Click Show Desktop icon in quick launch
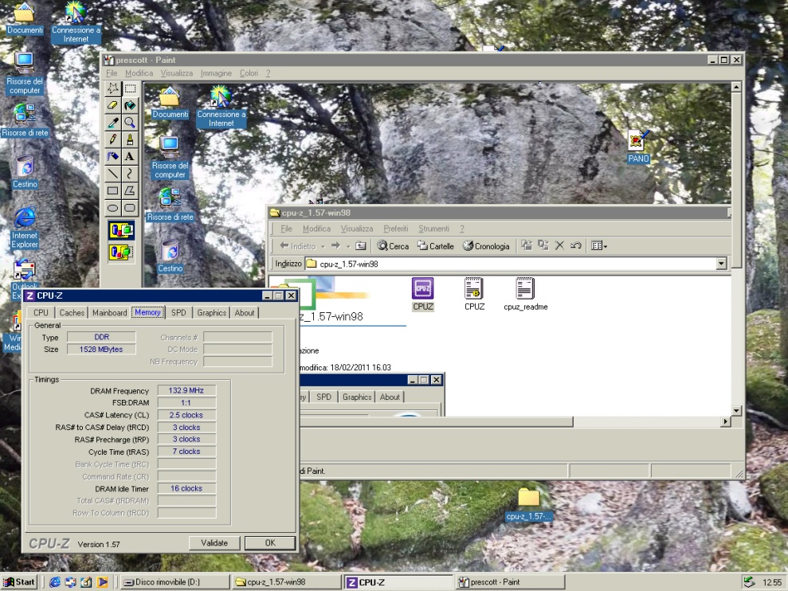Image resolution: width=788 pixels, height=591 pixels. 86,582
